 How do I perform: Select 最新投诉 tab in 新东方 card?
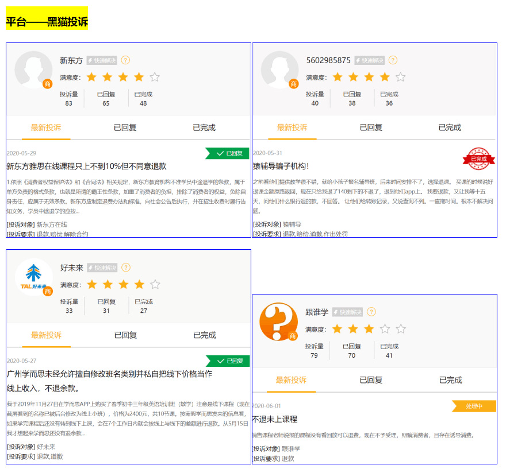point(46,127)
